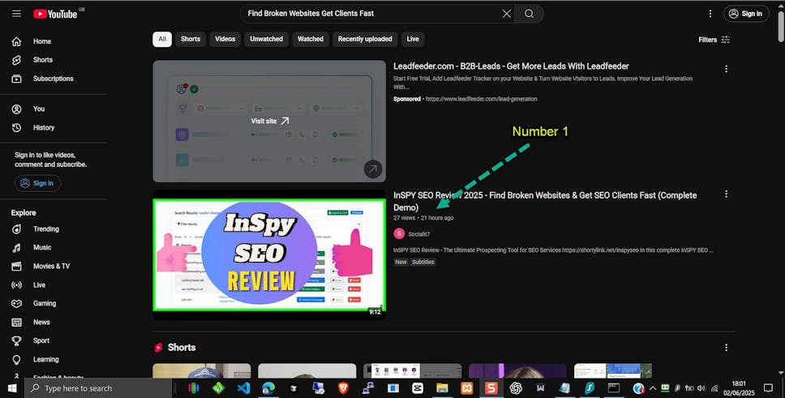Clear the search box text
785x398 pixels.
point(507,14)
